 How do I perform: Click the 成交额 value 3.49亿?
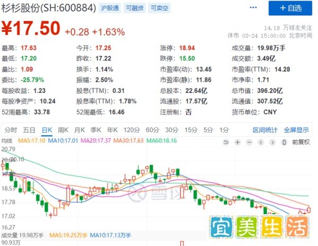[x=266, y=59]
